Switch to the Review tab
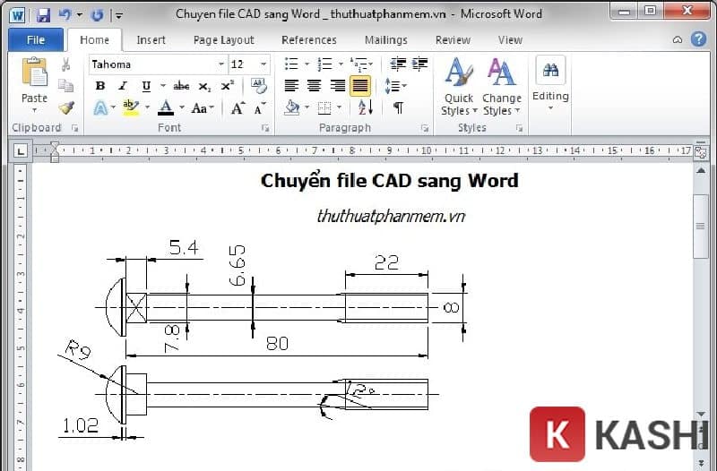The height and width of the screenshot is (471, 717). (x=453, y=40)
